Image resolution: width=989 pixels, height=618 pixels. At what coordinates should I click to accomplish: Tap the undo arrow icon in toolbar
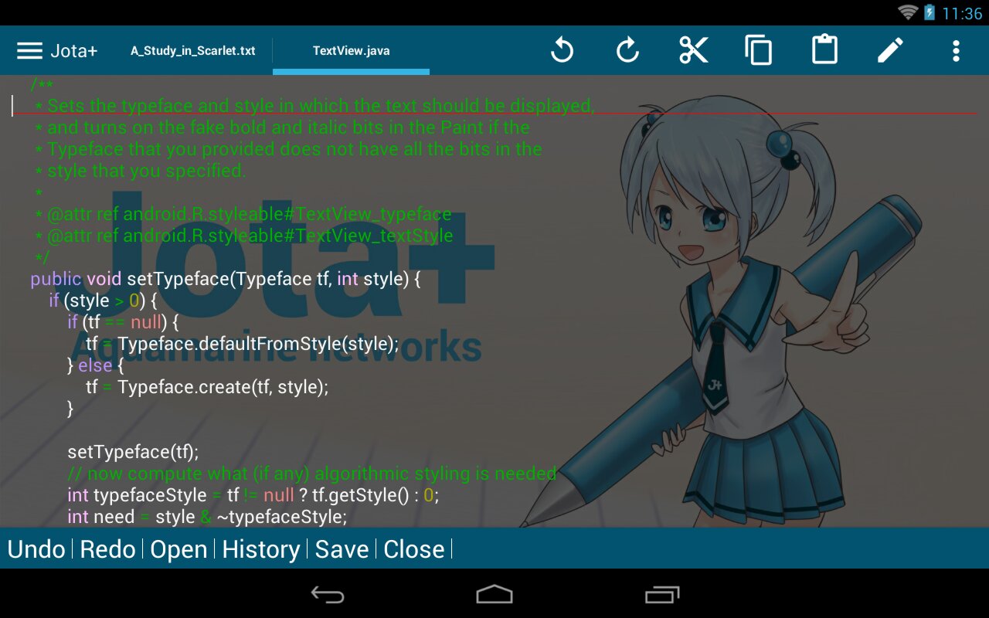pos(562,51)
